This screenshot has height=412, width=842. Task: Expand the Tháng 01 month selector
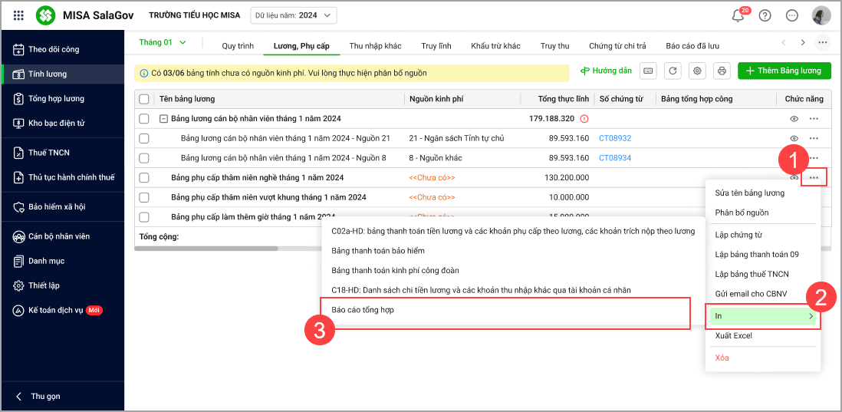click(x=163, y=43)
